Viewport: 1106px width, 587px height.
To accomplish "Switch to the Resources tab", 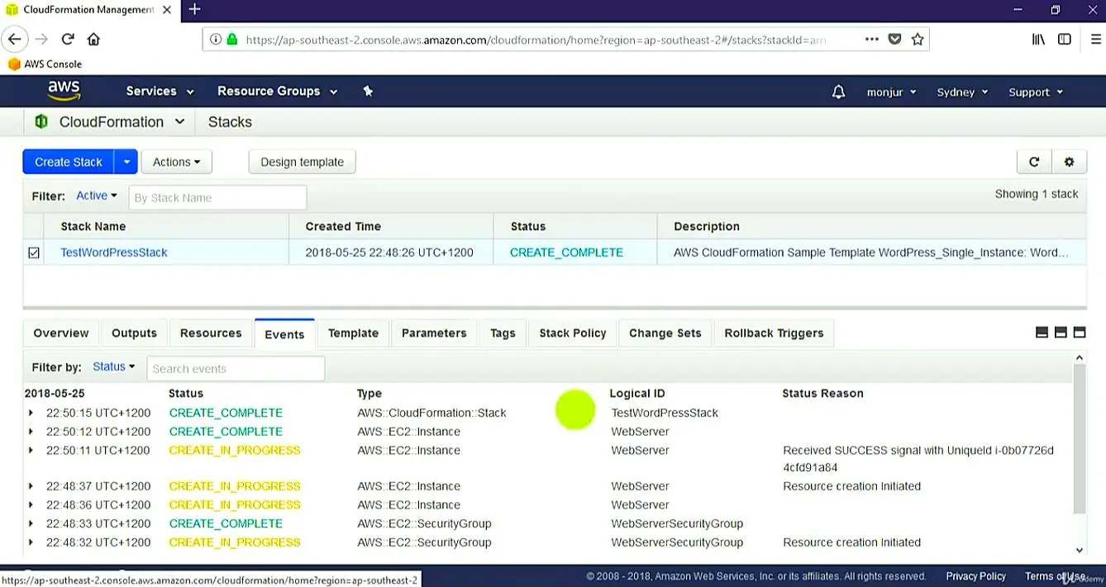I will click(211, 333).
